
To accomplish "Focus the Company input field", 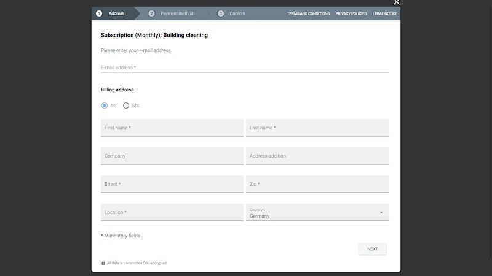I will (x=172, y=156).
